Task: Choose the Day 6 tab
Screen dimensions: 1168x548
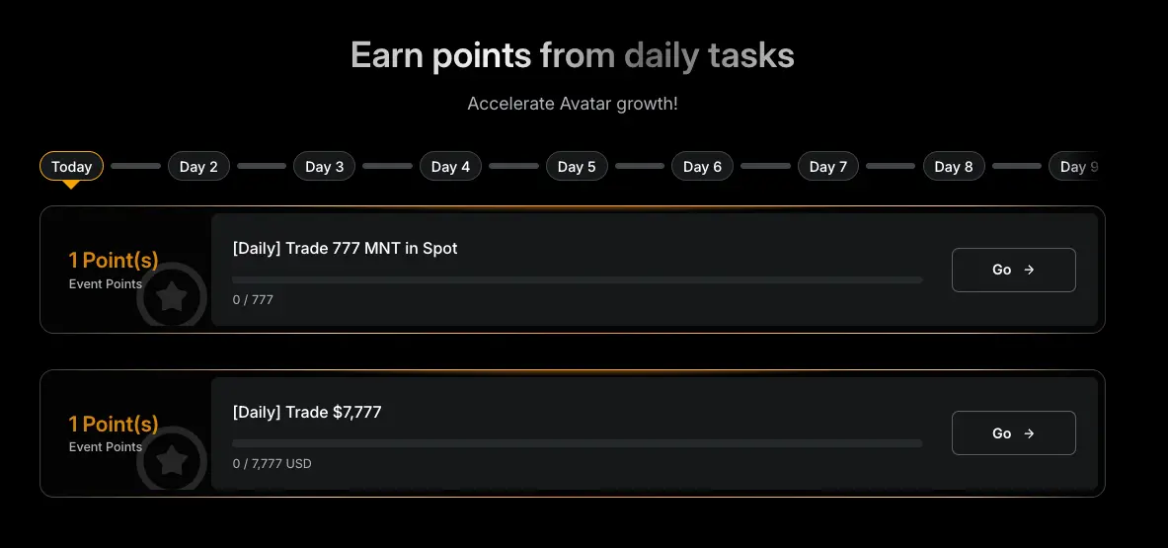Action: [702, 167]
